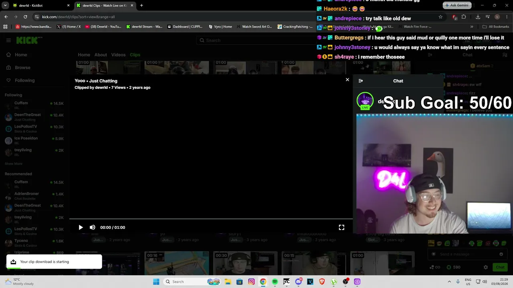Open the Chrome profile avatar
Screen dimensions: 513x288
tap(497, 17)
